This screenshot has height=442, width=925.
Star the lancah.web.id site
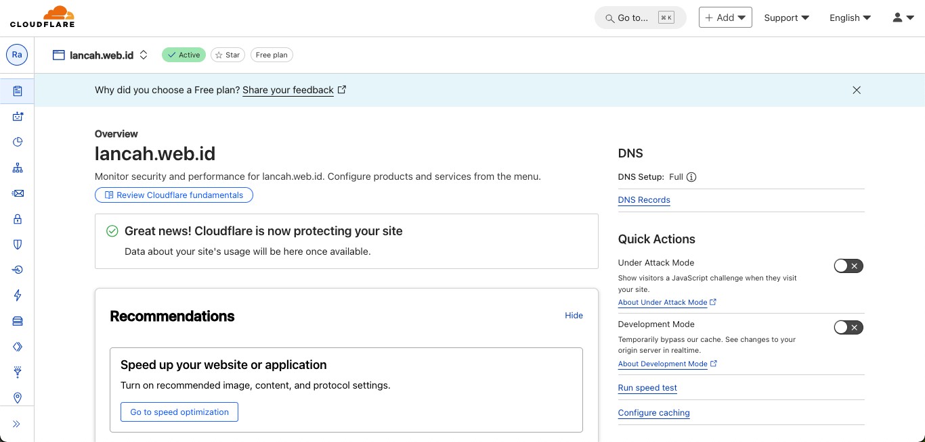click(x=228, y=55)
